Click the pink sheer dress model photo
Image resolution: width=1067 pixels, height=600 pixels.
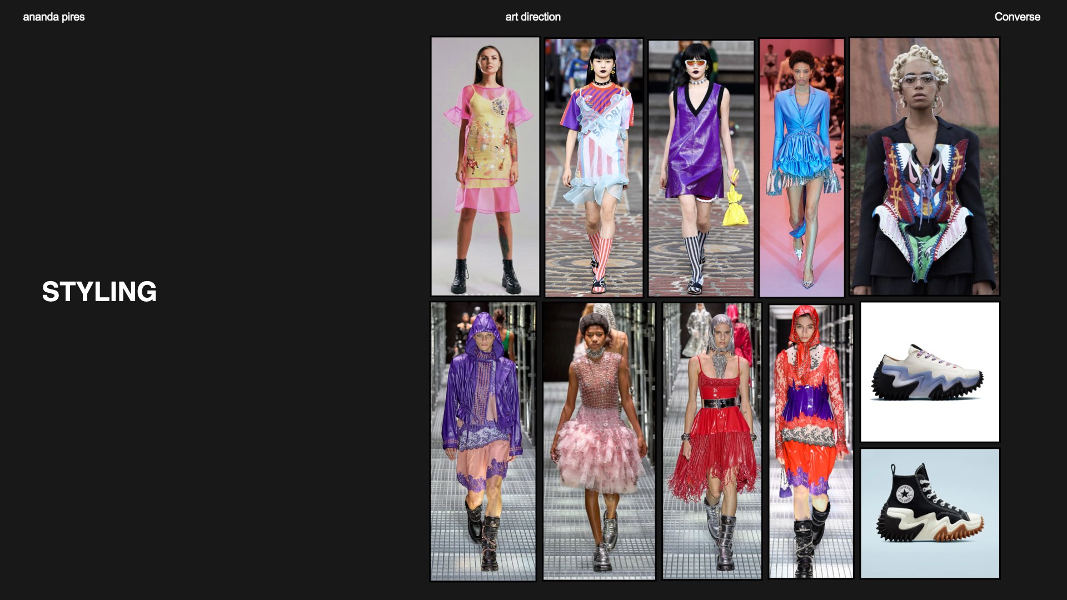[485, 167]
